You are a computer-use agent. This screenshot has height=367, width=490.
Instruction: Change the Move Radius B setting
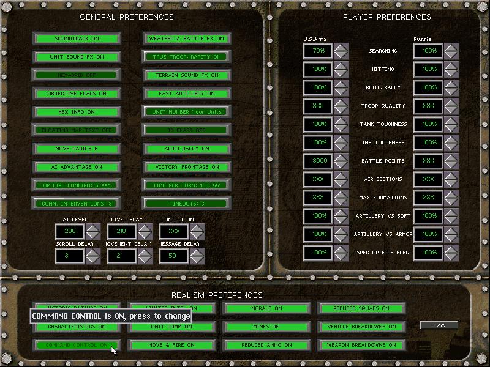77,149
